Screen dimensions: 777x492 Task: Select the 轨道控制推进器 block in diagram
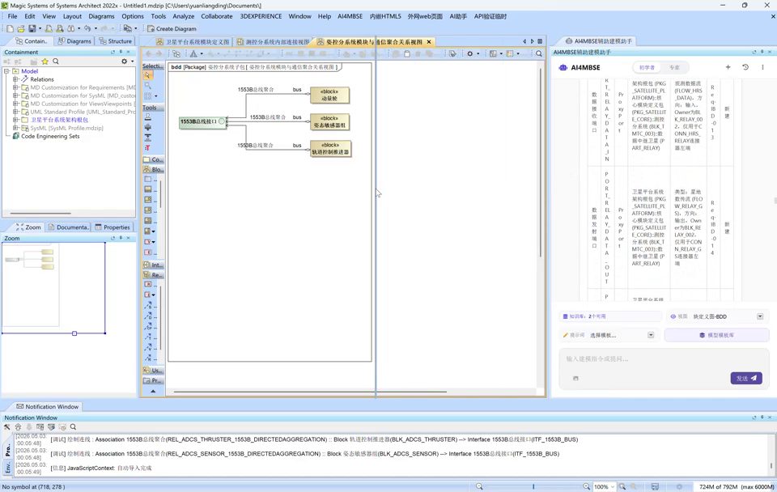click(x=330, y=149)
